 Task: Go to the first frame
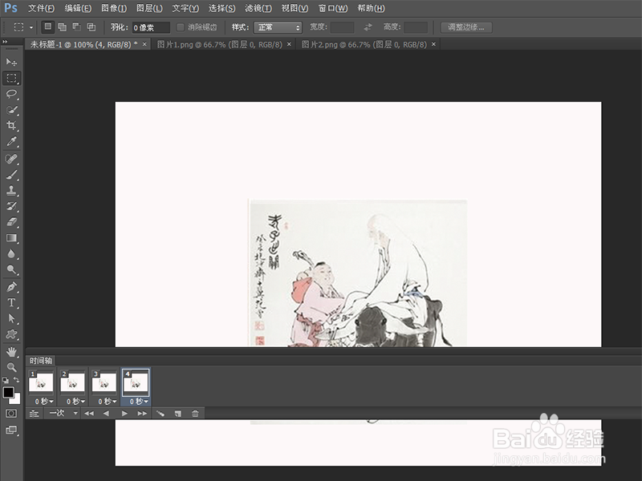pyautogui.click(x=89, y=414)
